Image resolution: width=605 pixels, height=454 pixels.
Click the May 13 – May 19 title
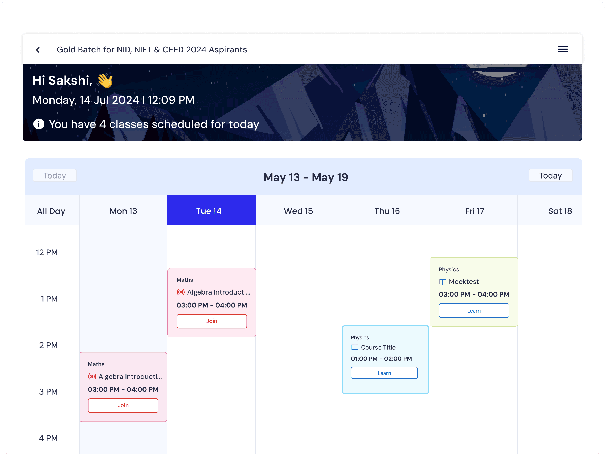(305, 177)
